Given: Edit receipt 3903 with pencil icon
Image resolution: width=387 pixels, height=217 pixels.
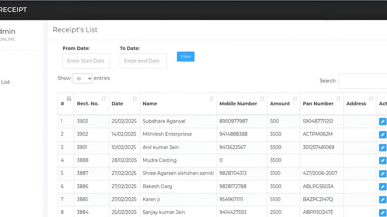Looking at the screenshot, I should pyautogui.click(x=382, y=121).
